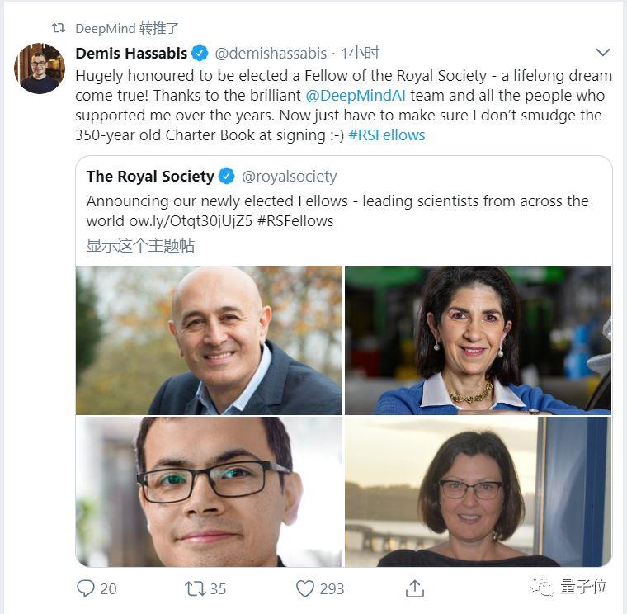Open the top-right photo of woman in blue
627x614 pixels.
click(478, 340)
